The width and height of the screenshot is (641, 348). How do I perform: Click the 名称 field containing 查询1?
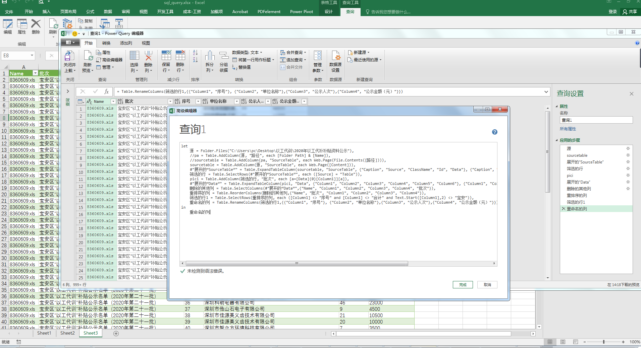596,120
